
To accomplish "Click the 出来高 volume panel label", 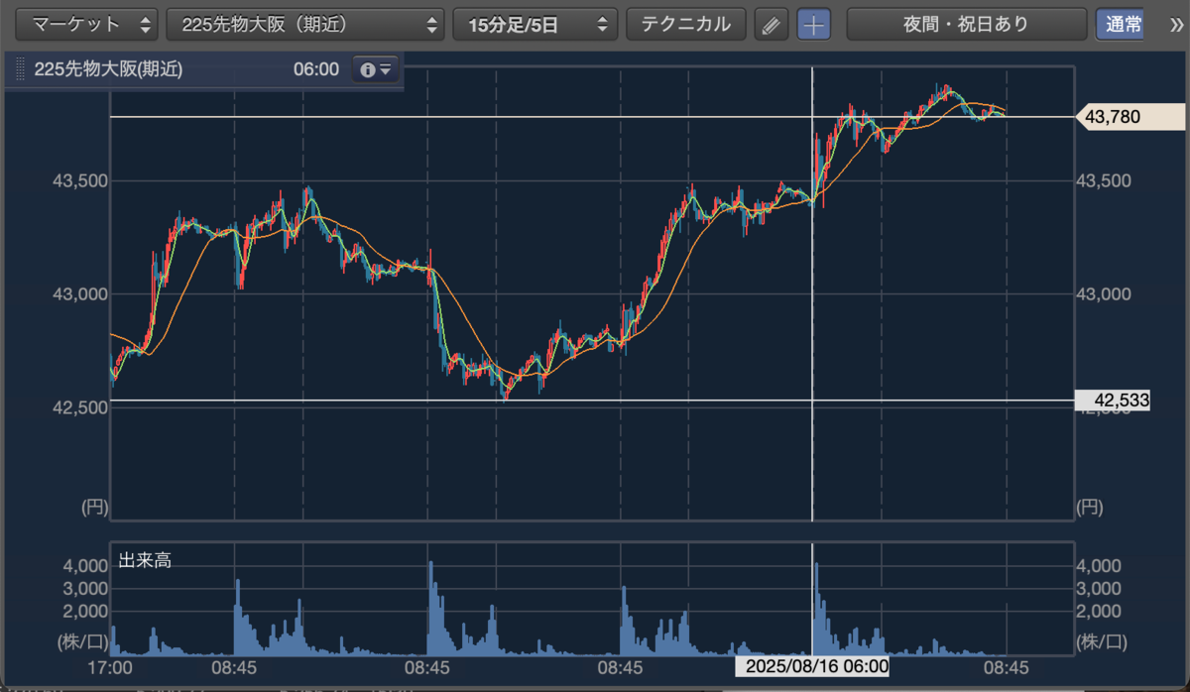I will pyautogui.click(x=145, y=561).
